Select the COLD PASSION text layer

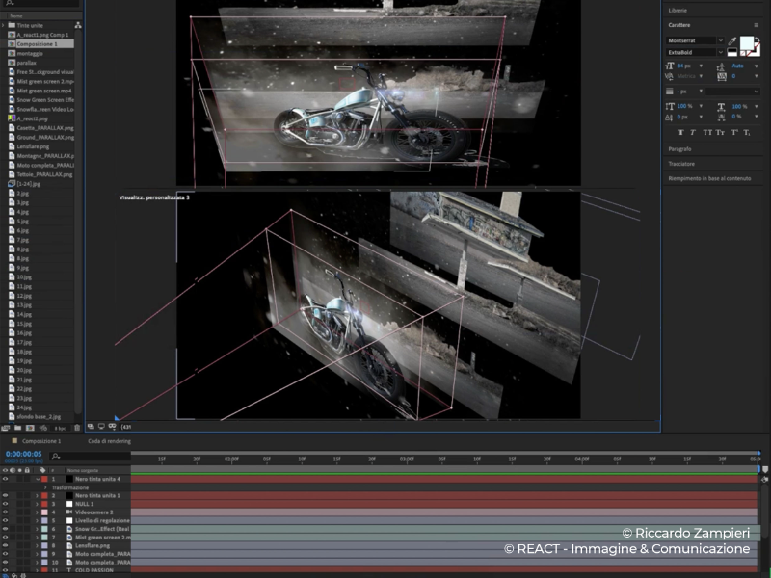(x=94, y=570)
